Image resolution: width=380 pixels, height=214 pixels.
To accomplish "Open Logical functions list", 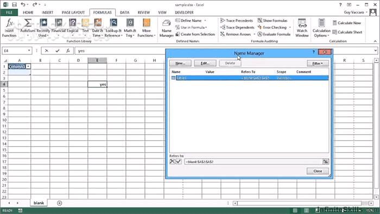I will point(72,28).
